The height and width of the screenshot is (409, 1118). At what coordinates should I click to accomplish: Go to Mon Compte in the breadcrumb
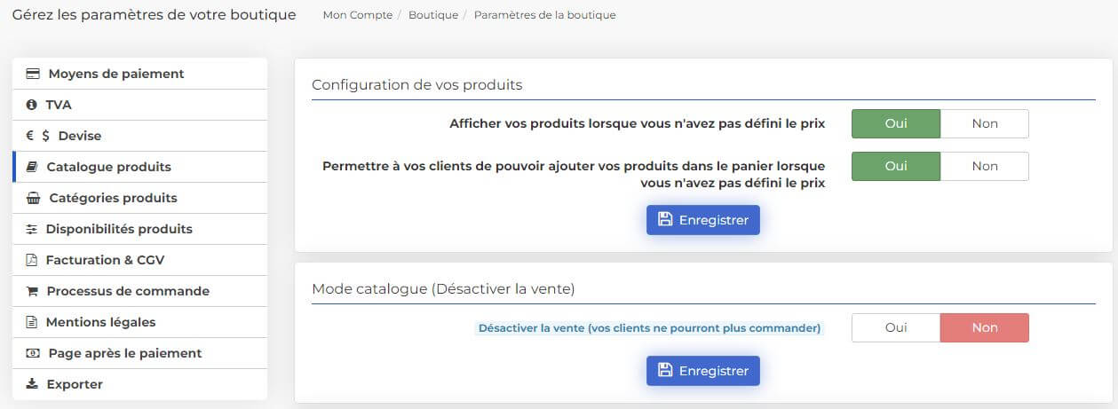click(358, 15)
